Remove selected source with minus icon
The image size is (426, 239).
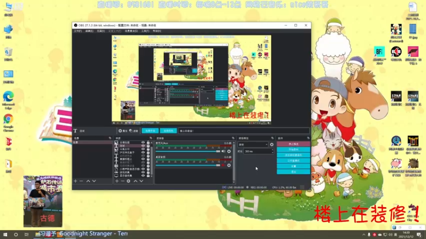pos(122,181)
